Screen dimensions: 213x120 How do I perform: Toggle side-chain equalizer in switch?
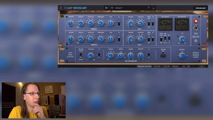tap(149, 56)
